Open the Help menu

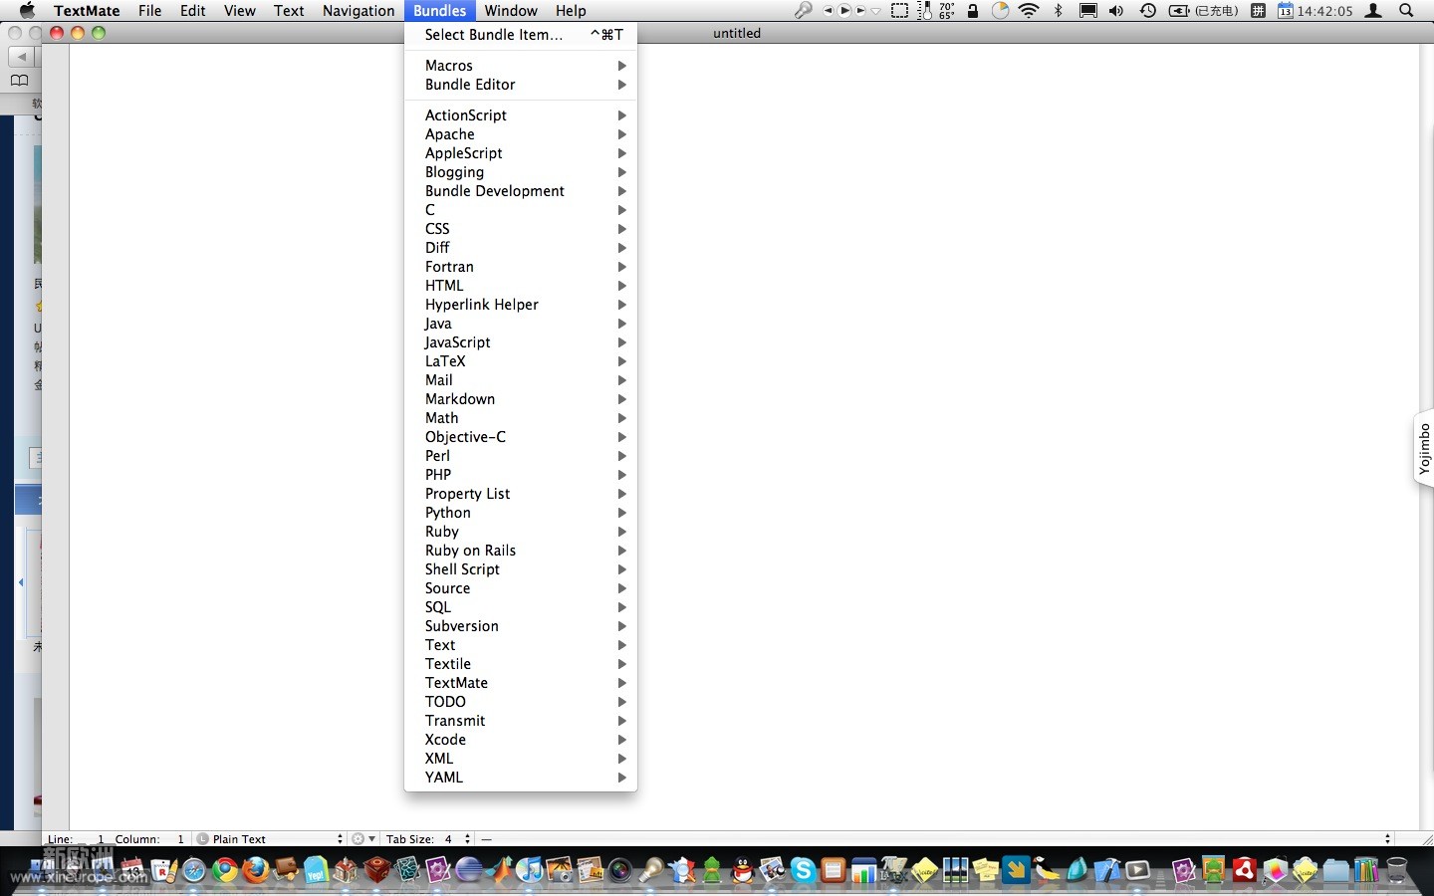[x=571, y=11]
